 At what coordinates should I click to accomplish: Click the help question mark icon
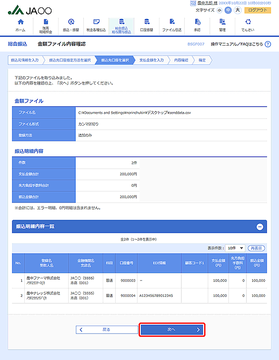click(268, 44)
